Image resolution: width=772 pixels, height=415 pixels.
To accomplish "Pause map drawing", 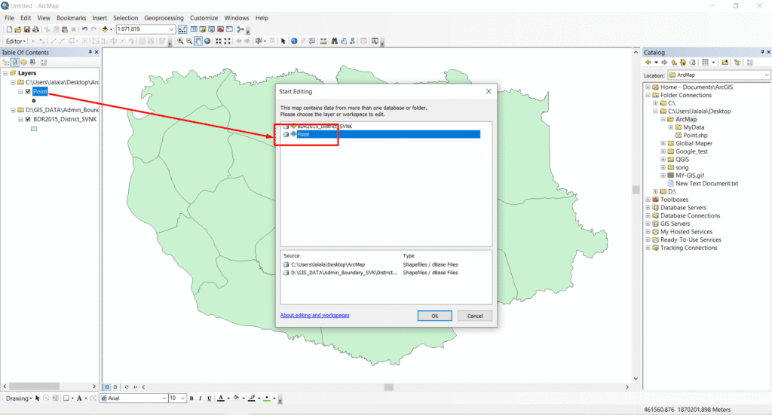I will pyautogui.click(x=136, y=387).
